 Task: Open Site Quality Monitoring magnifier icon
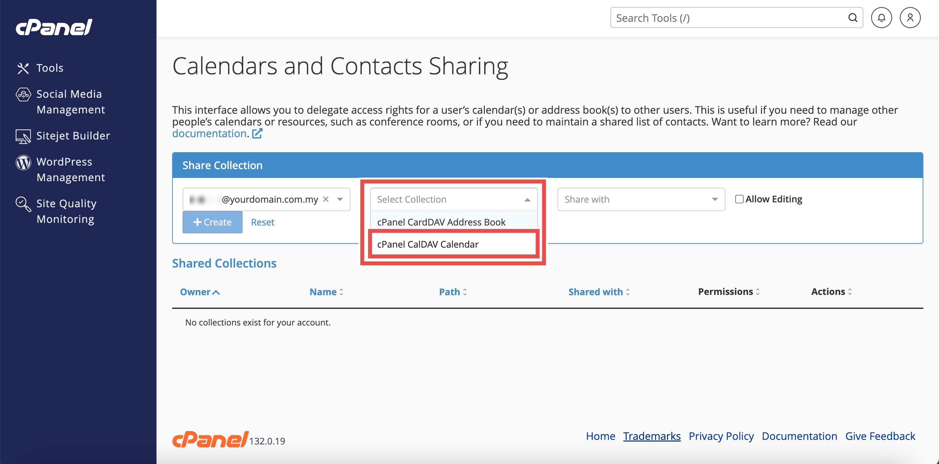pos(23,204)
